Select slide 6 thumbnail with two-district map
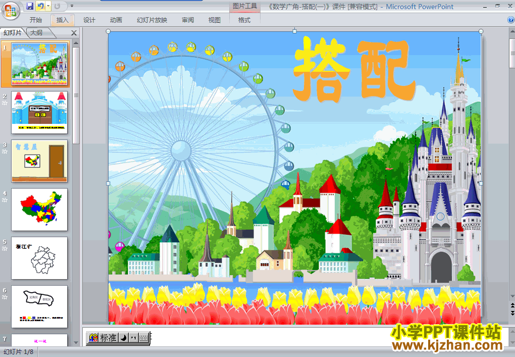Viewport: 515px width, 357px height. 39,306
